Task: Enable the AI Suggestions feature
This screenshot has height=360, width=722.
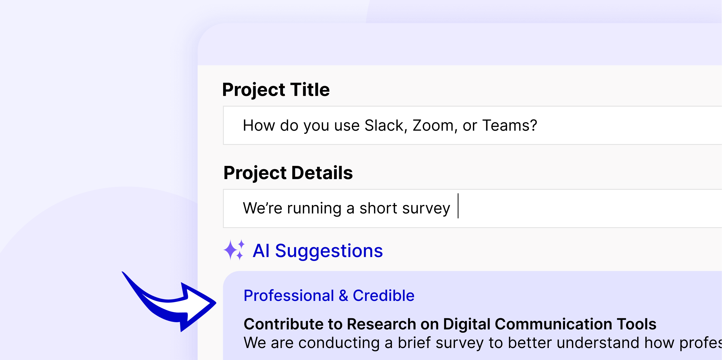Action: (318, 251)
